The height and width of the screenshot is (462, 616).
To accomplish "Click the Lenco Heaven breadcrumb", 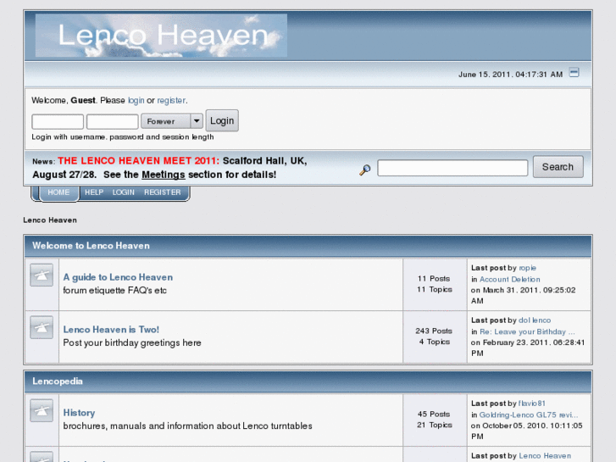I will coord(50,220).
